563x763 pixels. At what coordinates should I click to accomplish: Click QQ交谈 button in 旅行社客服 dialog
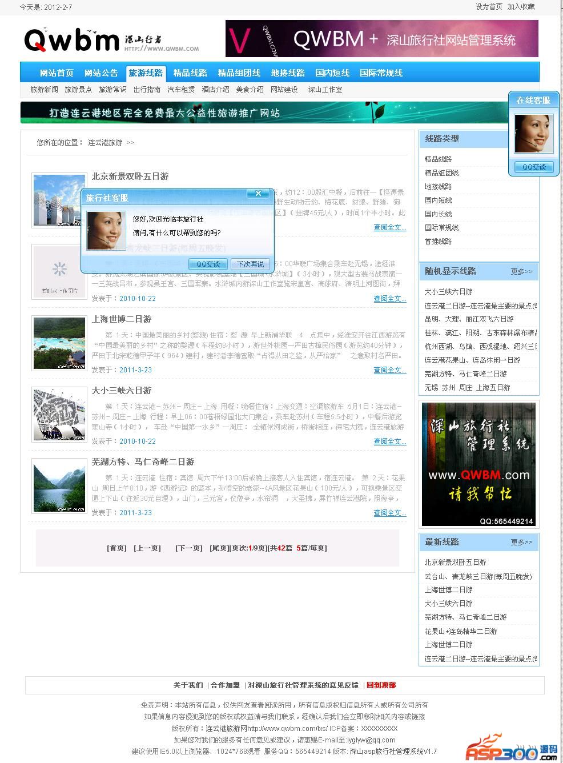208,264
